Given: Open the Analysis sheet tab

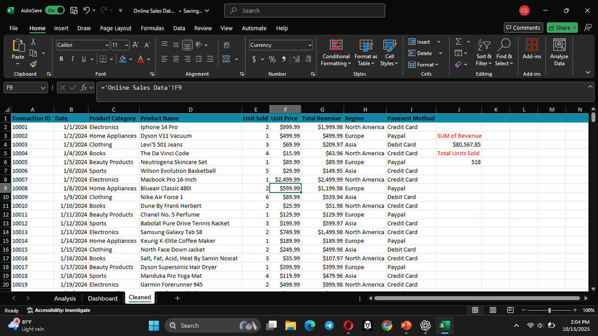Looking at the screenshot, I should [65, 298].
